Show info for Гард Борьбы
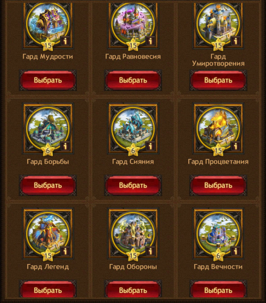 [65, 146]
